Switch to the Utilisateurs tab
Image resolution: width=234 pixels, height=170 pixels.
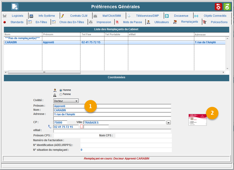point(161,22)
